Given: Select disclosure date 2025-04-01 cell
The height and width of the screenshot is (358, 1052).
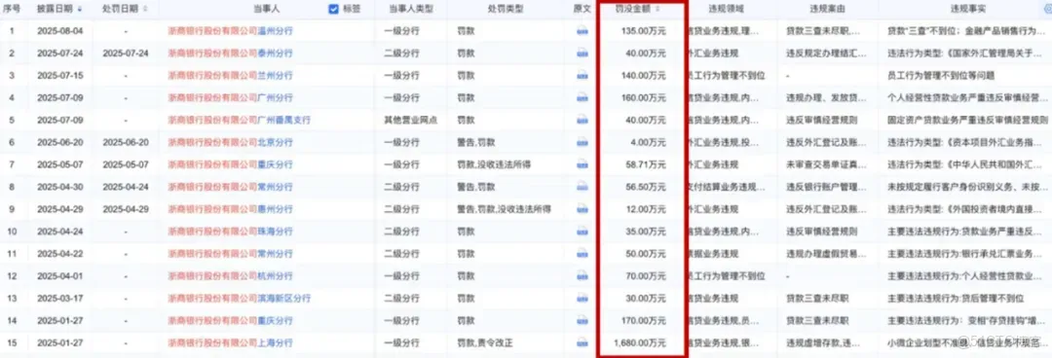Looking at the screenshot, I should tap(59, 275).
